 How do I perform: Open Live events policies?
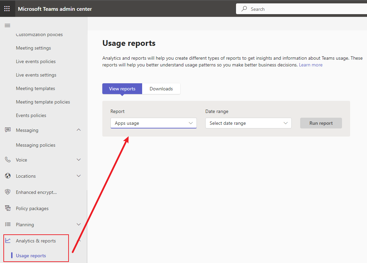point(36,61)
